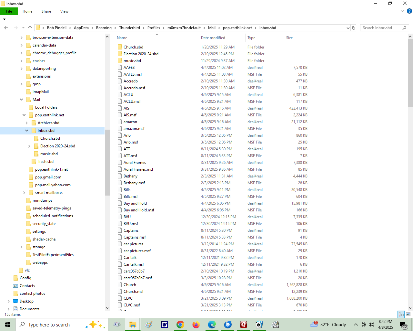Image resolution: width=413 pixels, height=331 pixels.
Task: Launch Firefox from the taskbar
Action: (196, 325)
